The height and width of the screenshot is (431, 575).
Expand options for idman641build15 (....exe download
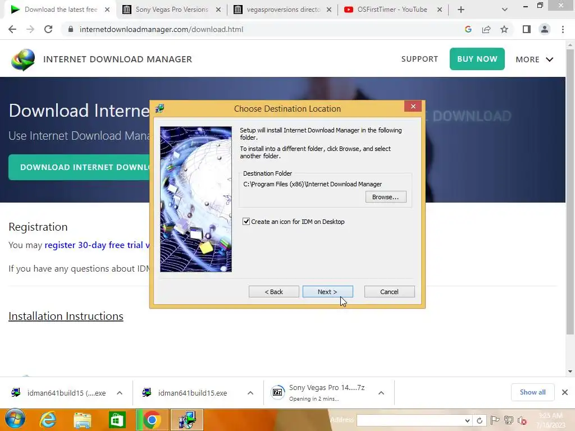point(120,393)
